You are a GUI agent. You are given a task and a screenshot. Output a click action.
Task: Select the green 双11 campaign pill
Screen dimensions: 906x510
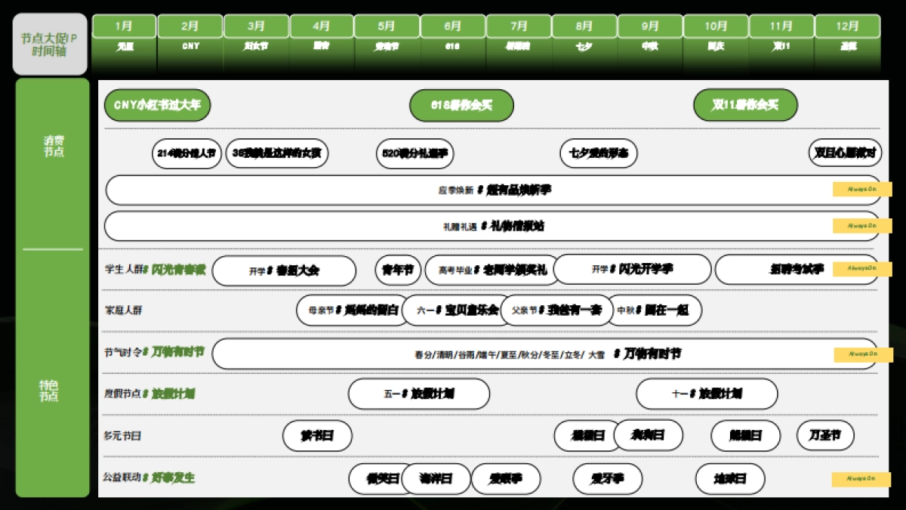pos(745,105)
